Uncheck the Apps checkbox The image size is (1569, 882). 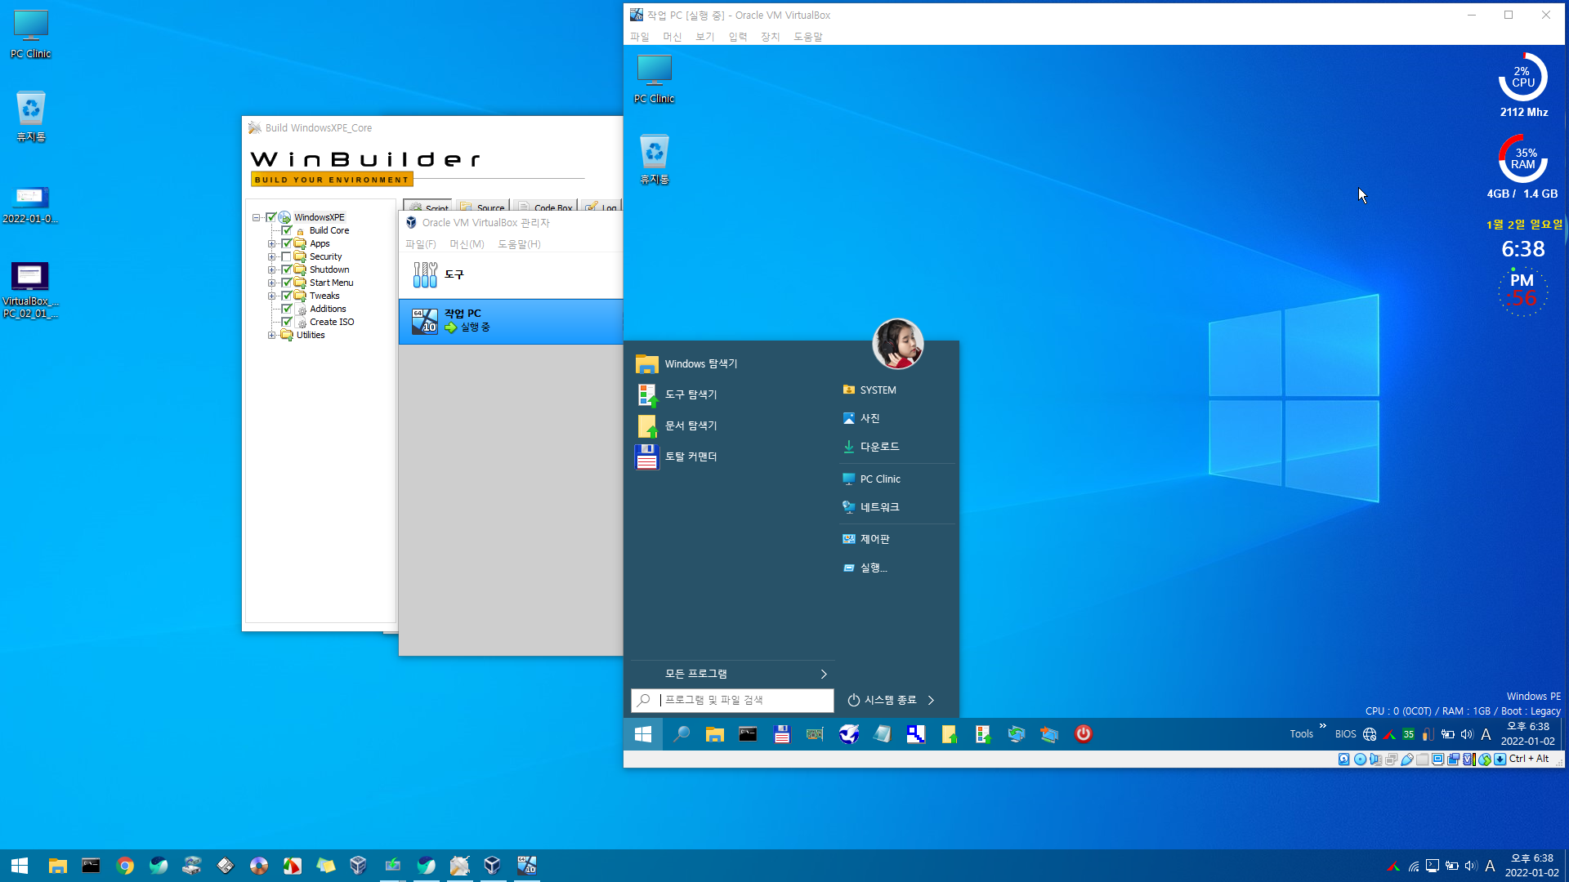(287, 243)
